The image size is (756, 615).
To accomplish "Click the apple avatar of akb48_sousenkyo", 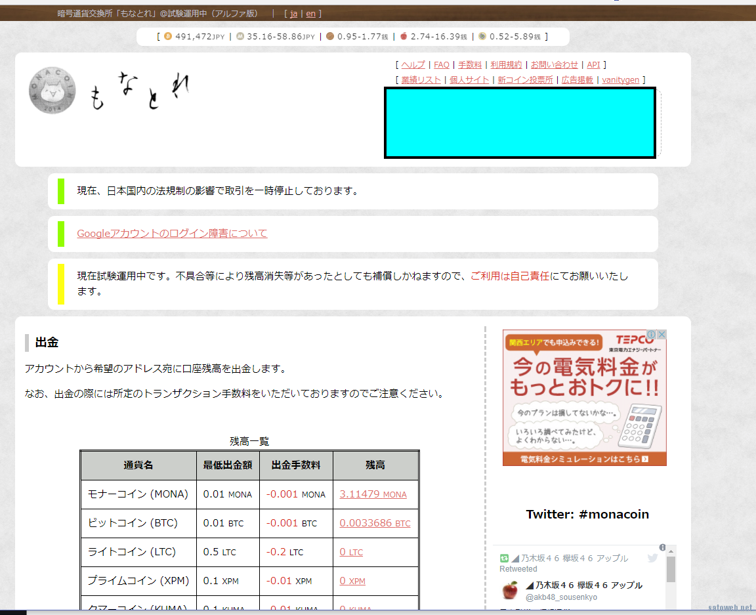I will (510, 590).
